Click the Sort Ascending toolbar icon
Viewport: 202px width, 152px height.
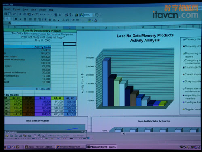point(67,15)
